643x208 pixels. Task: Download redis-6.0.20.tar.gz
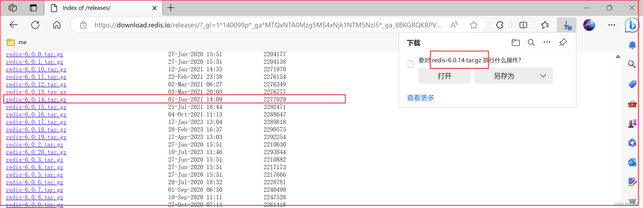[36, 152]
